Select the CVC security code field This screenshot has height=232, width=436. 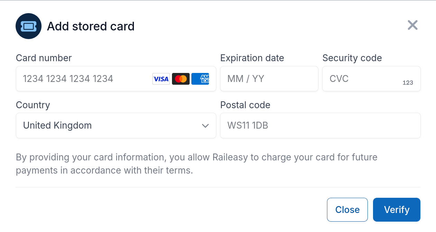pos(363,79)
